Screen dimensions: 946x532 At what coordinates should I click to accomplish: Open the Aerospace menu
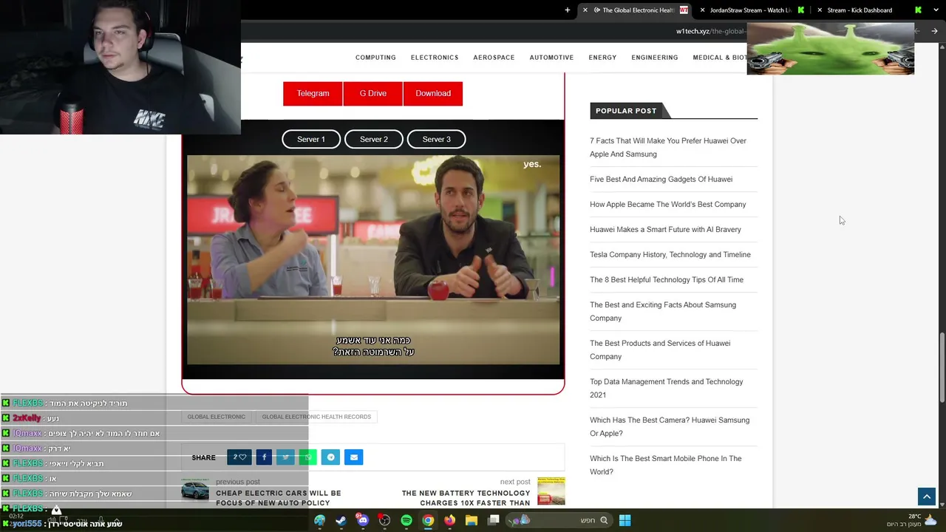(494, 58)
